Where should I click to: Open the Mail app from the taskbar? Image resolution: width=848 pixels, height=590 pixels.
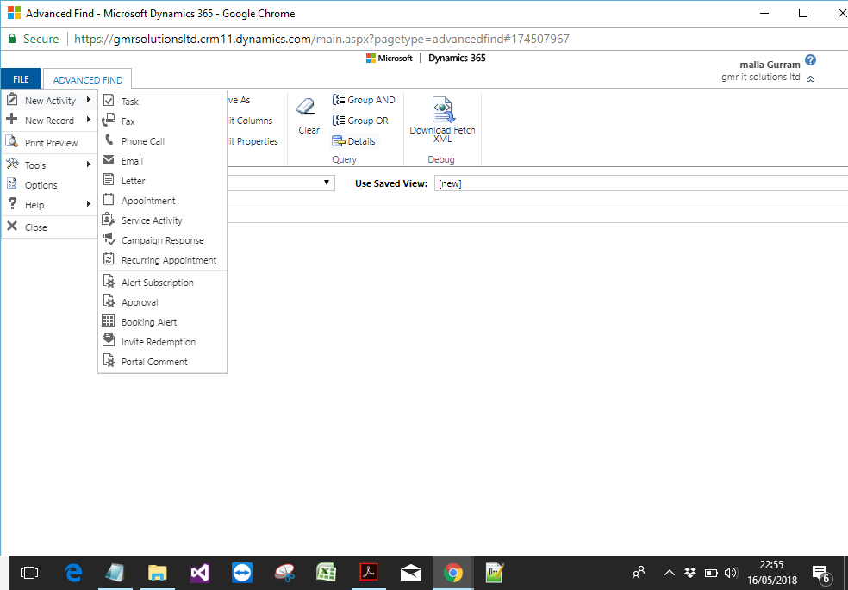coord(410,573)
